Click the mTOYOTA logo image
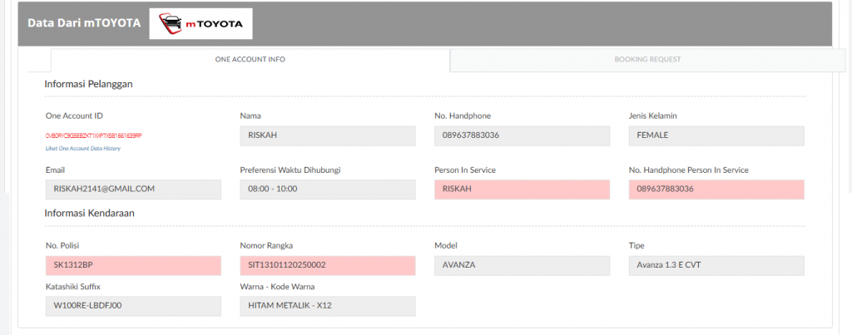The height and width of the screenshot is (335, 852). 201,24
